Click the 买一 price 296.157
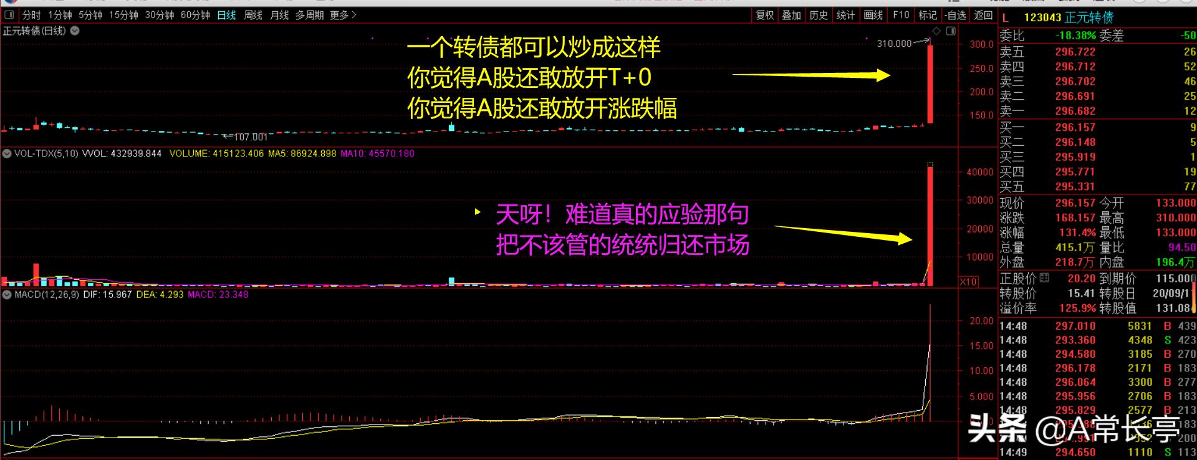The width and height of the screenshot is (1197, 460). pos(1075,127)
